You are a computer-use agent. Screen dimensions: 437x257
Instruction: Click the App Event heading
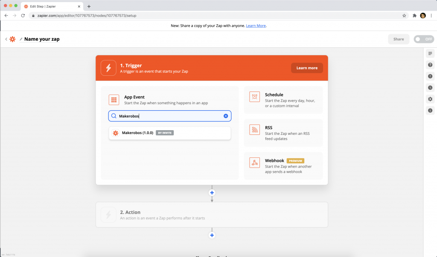point(134,97)
